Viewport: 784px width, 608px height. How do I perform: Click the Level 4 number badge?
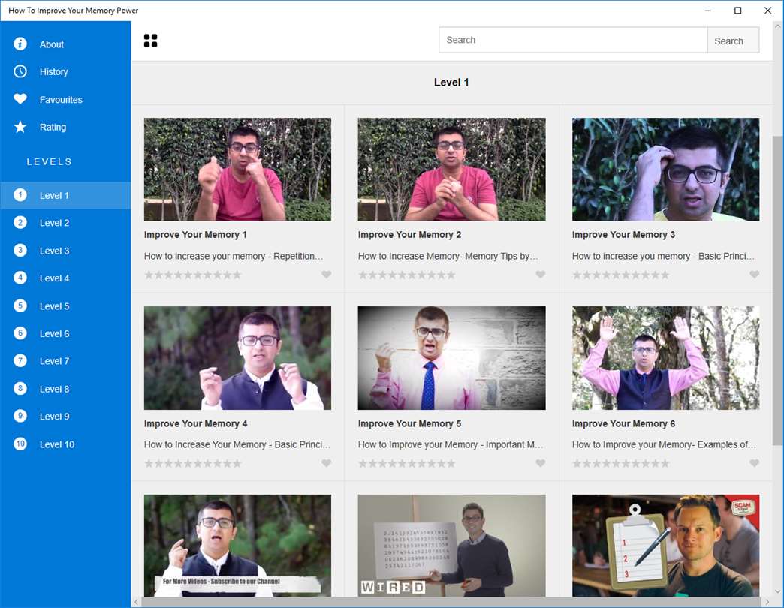pos(20,278)
